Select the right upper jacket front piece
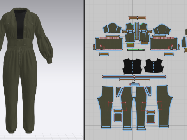The width and height of the screenshot is (187, 140). [x=143, y=27]
